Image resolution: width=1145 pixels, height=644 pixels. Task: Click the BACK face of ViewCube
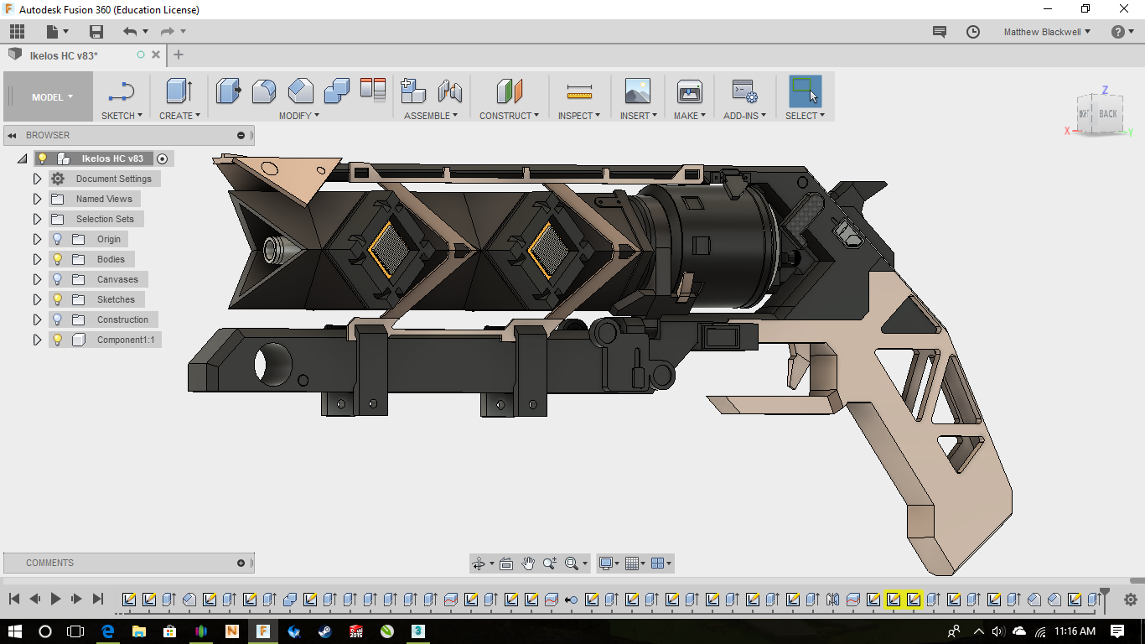point(1107,113)
